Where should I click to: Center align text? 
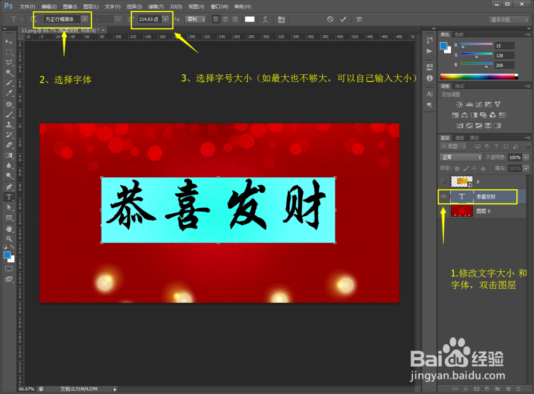pyautogui.click(x=225, y=19)
